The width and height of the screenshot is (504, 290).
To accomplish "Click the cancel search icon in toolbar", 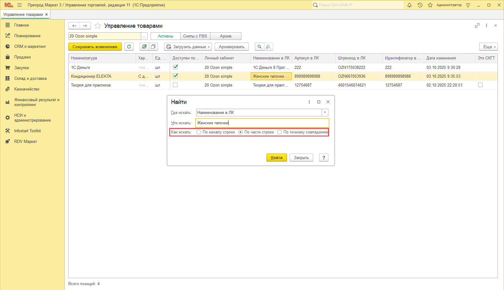I will 268,47.
